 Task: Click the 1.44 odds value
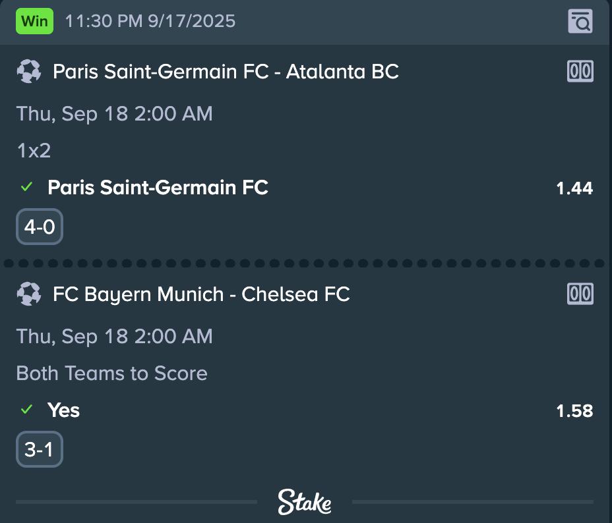click(x=574, y=188)
